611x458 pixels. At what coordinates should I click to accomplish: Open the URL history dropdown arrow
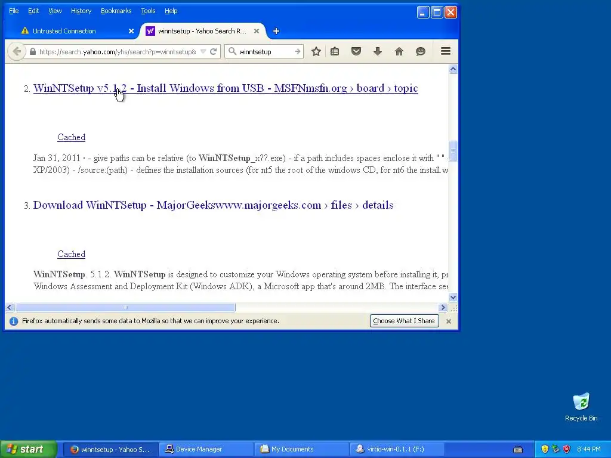pyautogui.click(x=203, y=51)
